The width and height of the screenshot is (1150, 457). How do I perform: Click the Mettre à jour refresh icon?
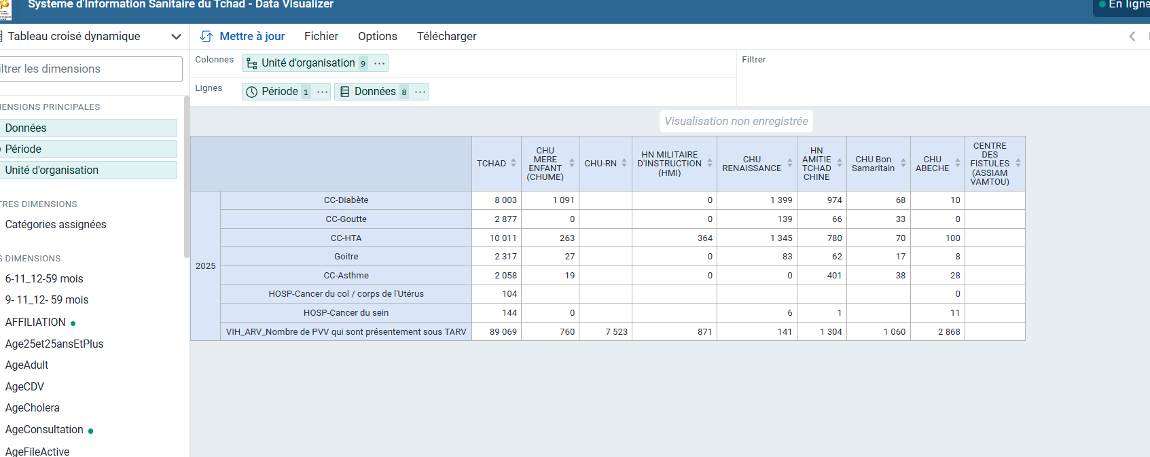(x=206, y=37)
